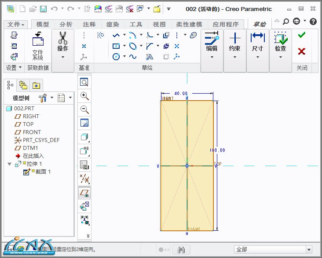322x258 pixels.
Task: Click the Refit view icon
Action: coord(84,82)
